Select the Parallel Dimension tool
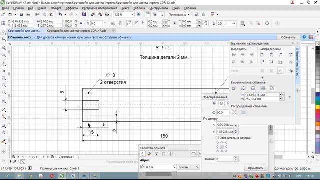The height and width of the screenshot is (180, 320). (3, 110)
